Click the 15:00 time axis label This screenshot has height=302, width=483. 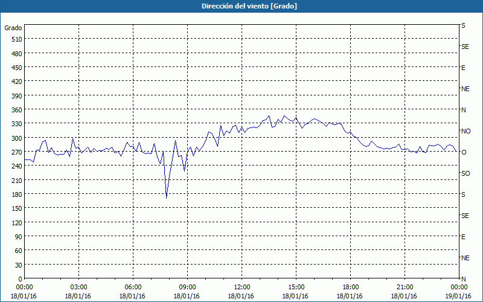click(296, 288)
